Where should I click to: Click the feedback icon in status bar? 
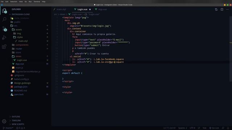click(x=223, y=128)
